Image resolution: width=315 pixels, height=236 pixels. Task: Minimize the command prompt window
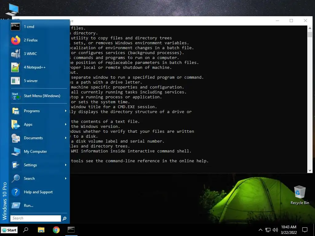pyautogui.click(x=277, y=21)
